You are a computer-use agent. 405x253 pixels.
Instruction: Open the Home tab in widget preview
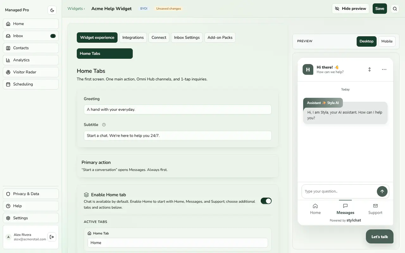(315, 209)
